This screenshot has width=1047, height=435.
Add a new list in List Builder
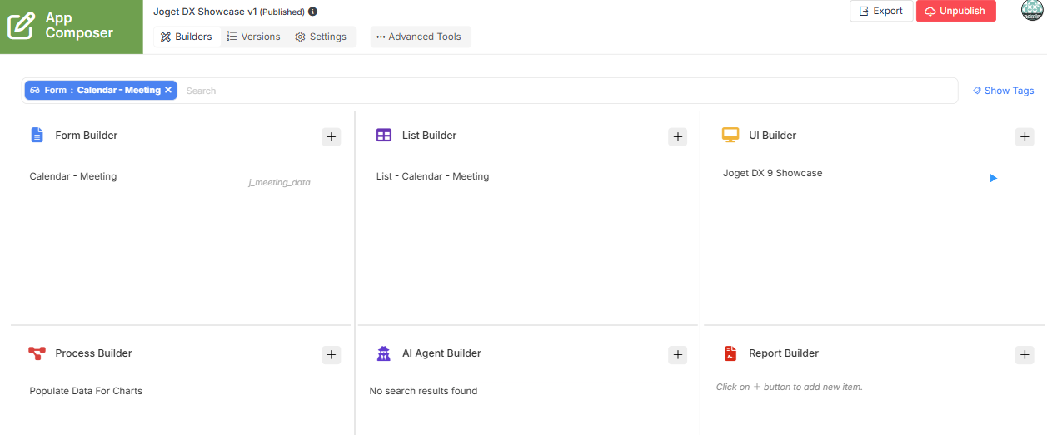[x=678, y=137]
